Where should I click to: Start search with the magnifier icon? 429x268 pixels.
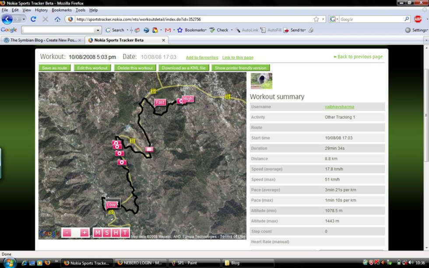point(407,19)
